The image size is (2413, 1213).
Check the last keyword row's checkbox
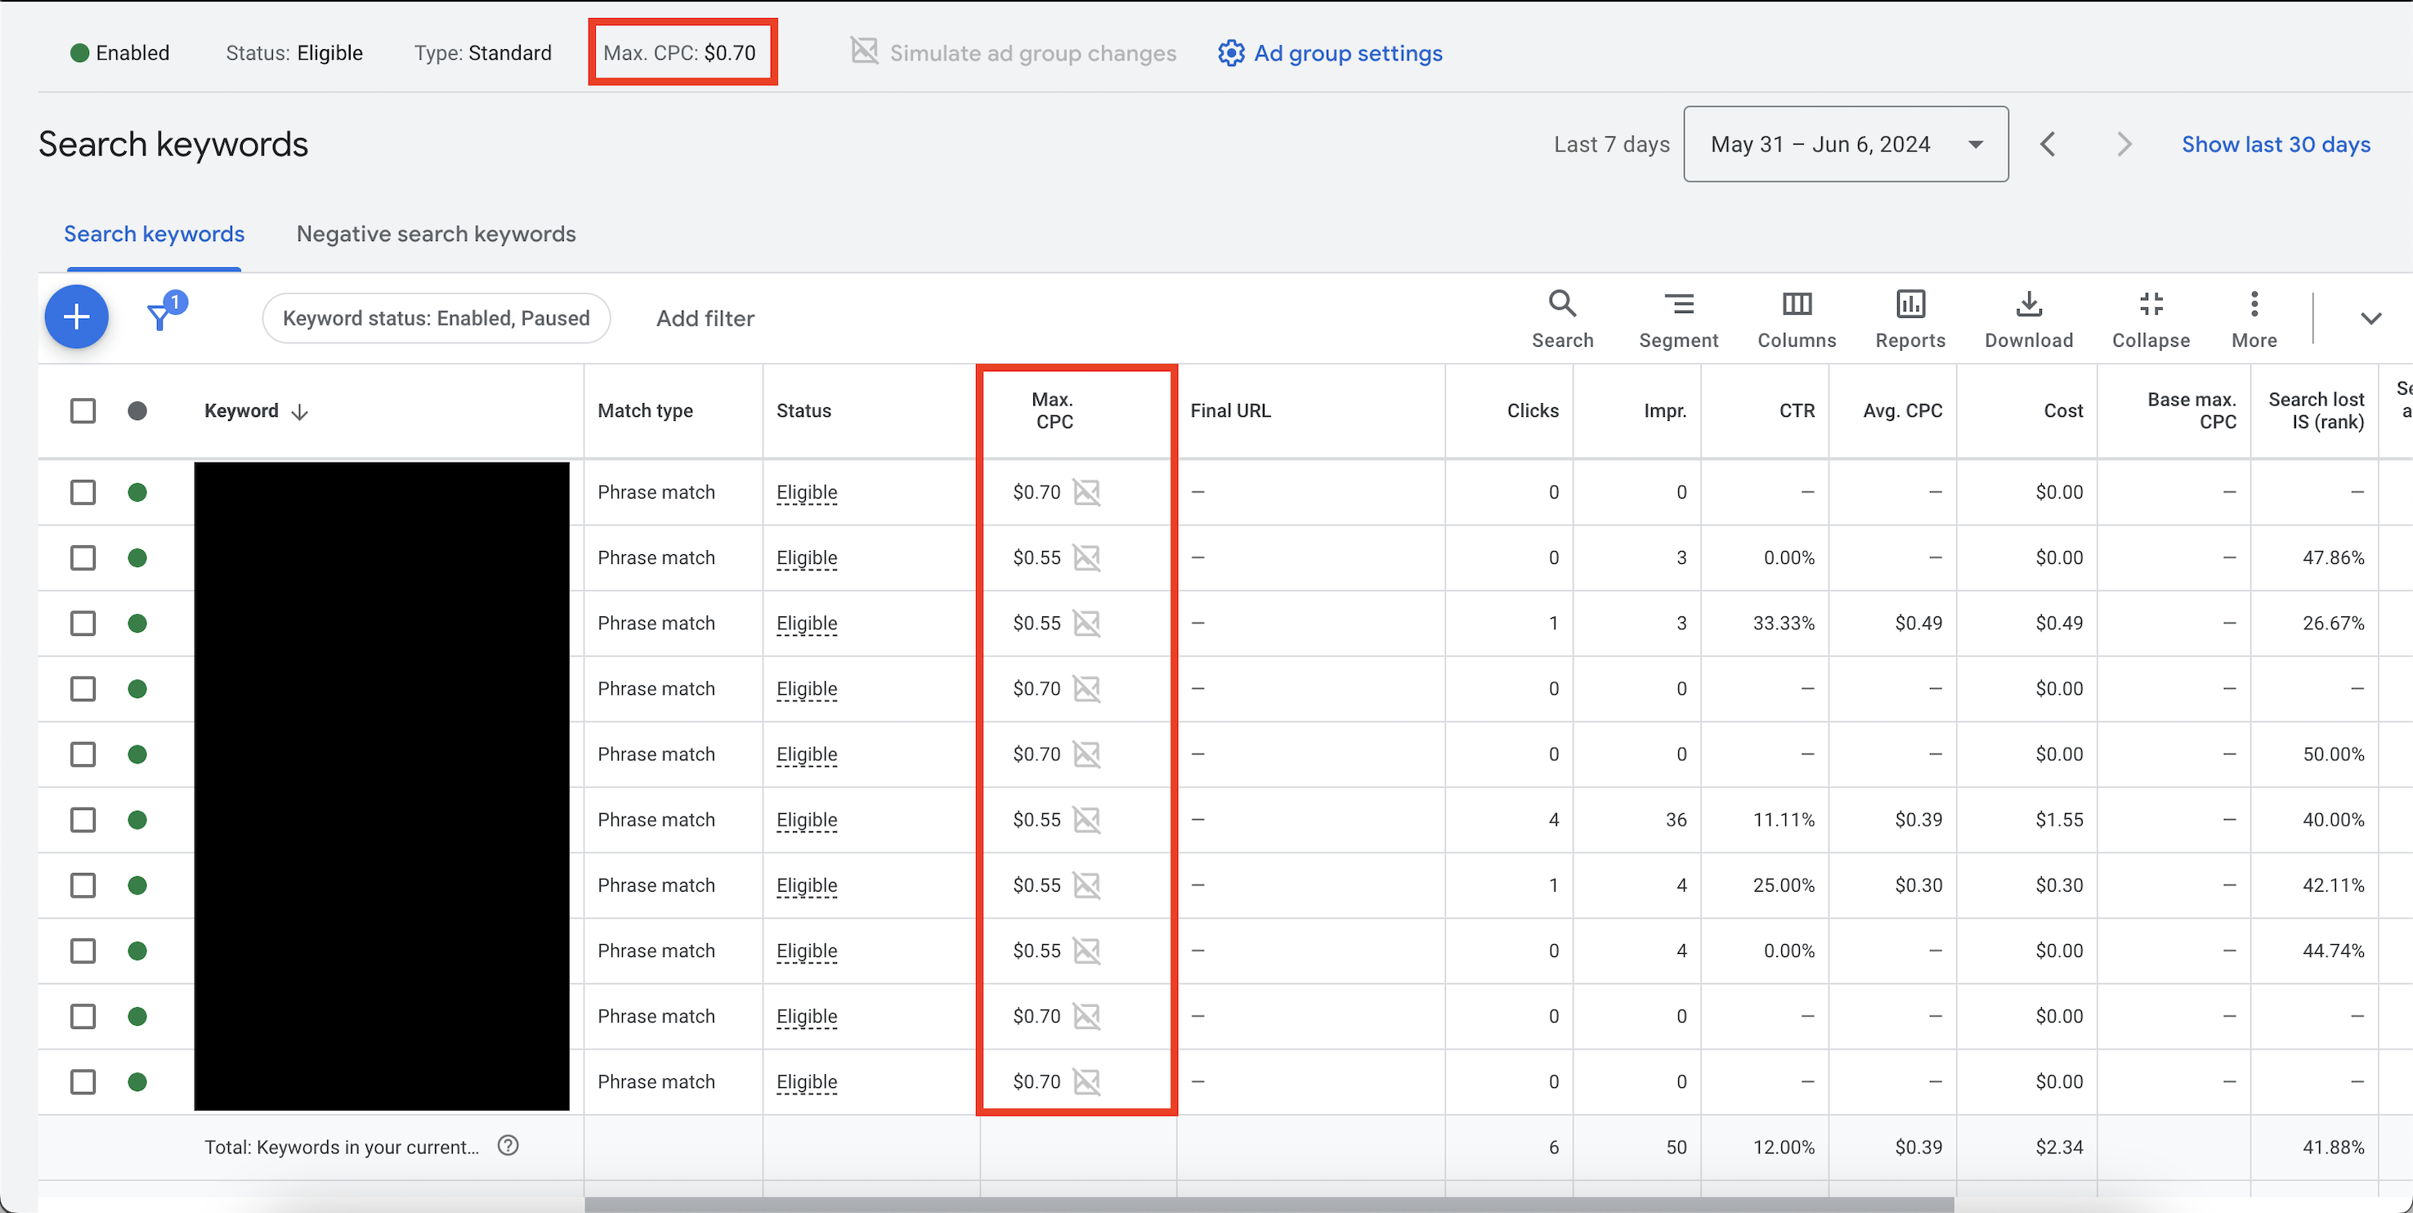(83, 1082)
